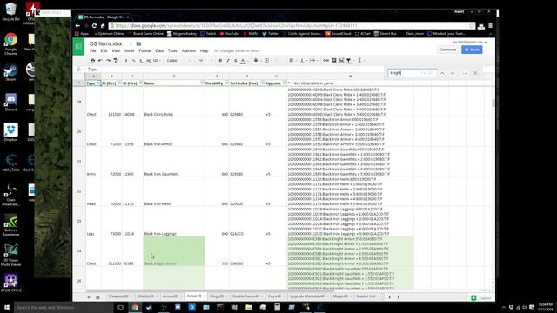557x313 pixels.
Task: Click the formula bar containing 'Type'
Action: 234,70
